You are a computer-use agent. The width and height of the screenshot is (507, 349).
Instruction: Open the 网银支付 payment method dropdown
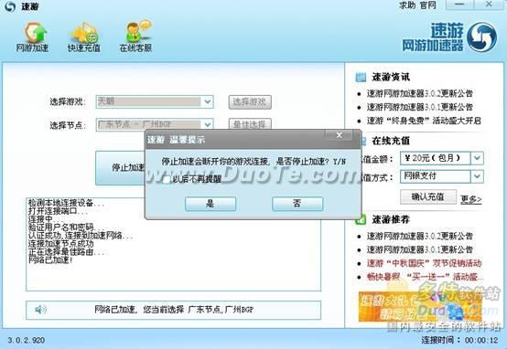pyautogui.click(x=477, y=176)
